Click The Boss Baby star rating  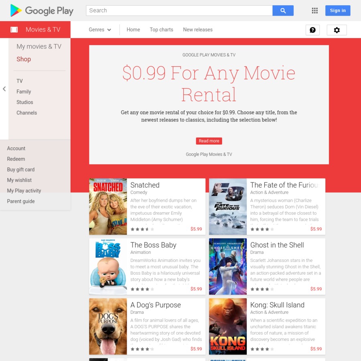[x=142, y=289]
